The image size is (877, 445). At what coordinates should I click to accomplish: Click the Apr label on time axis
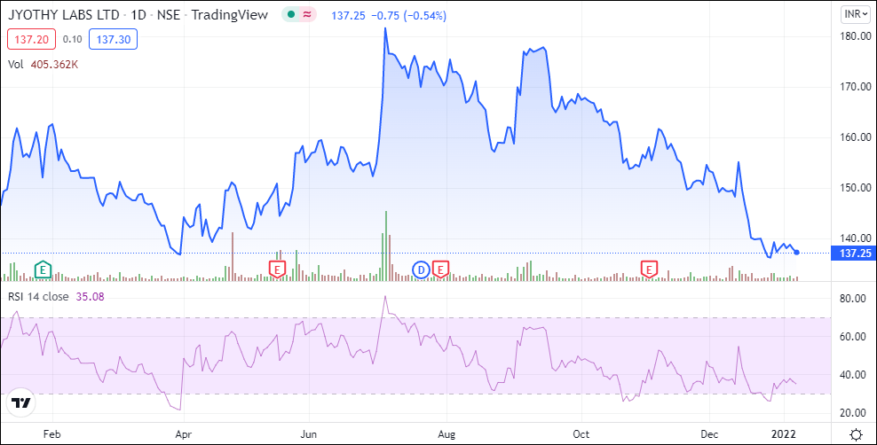184,434
